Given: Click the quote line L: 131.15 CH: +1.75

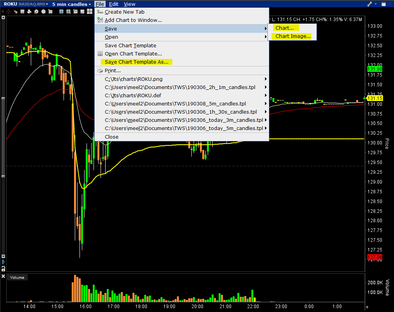Looking at the screenshot, I should [317, 20].
